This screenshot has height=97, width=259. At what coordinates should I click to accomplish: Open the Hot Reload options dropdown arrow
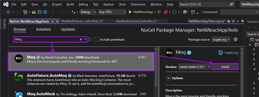(170, 12)
